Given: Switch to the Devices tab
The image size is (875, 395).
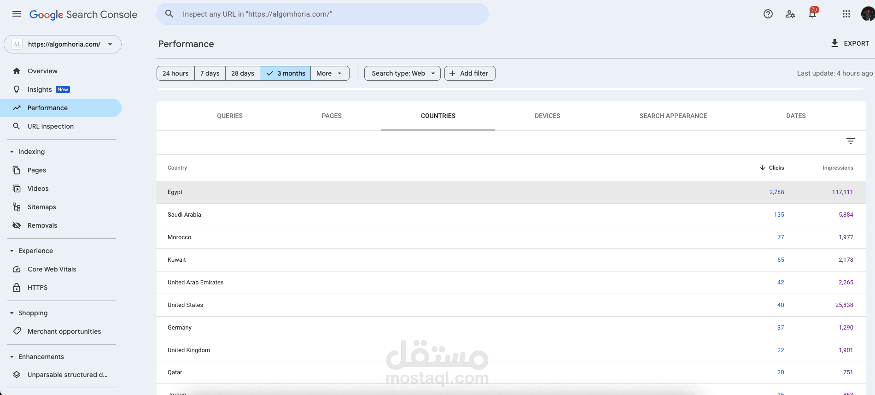Looking at the screenshot, I should click(x=548, y=116).
